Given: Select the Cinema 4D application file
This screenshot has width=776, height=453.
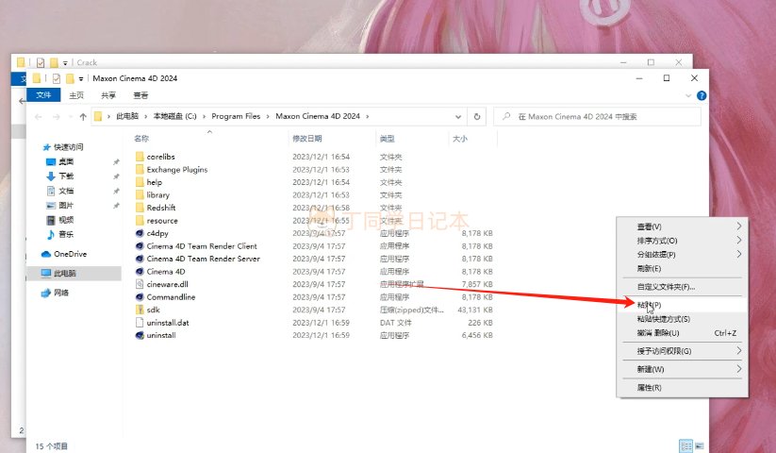Looking at the screenshot, I should [x=166, y=271].
